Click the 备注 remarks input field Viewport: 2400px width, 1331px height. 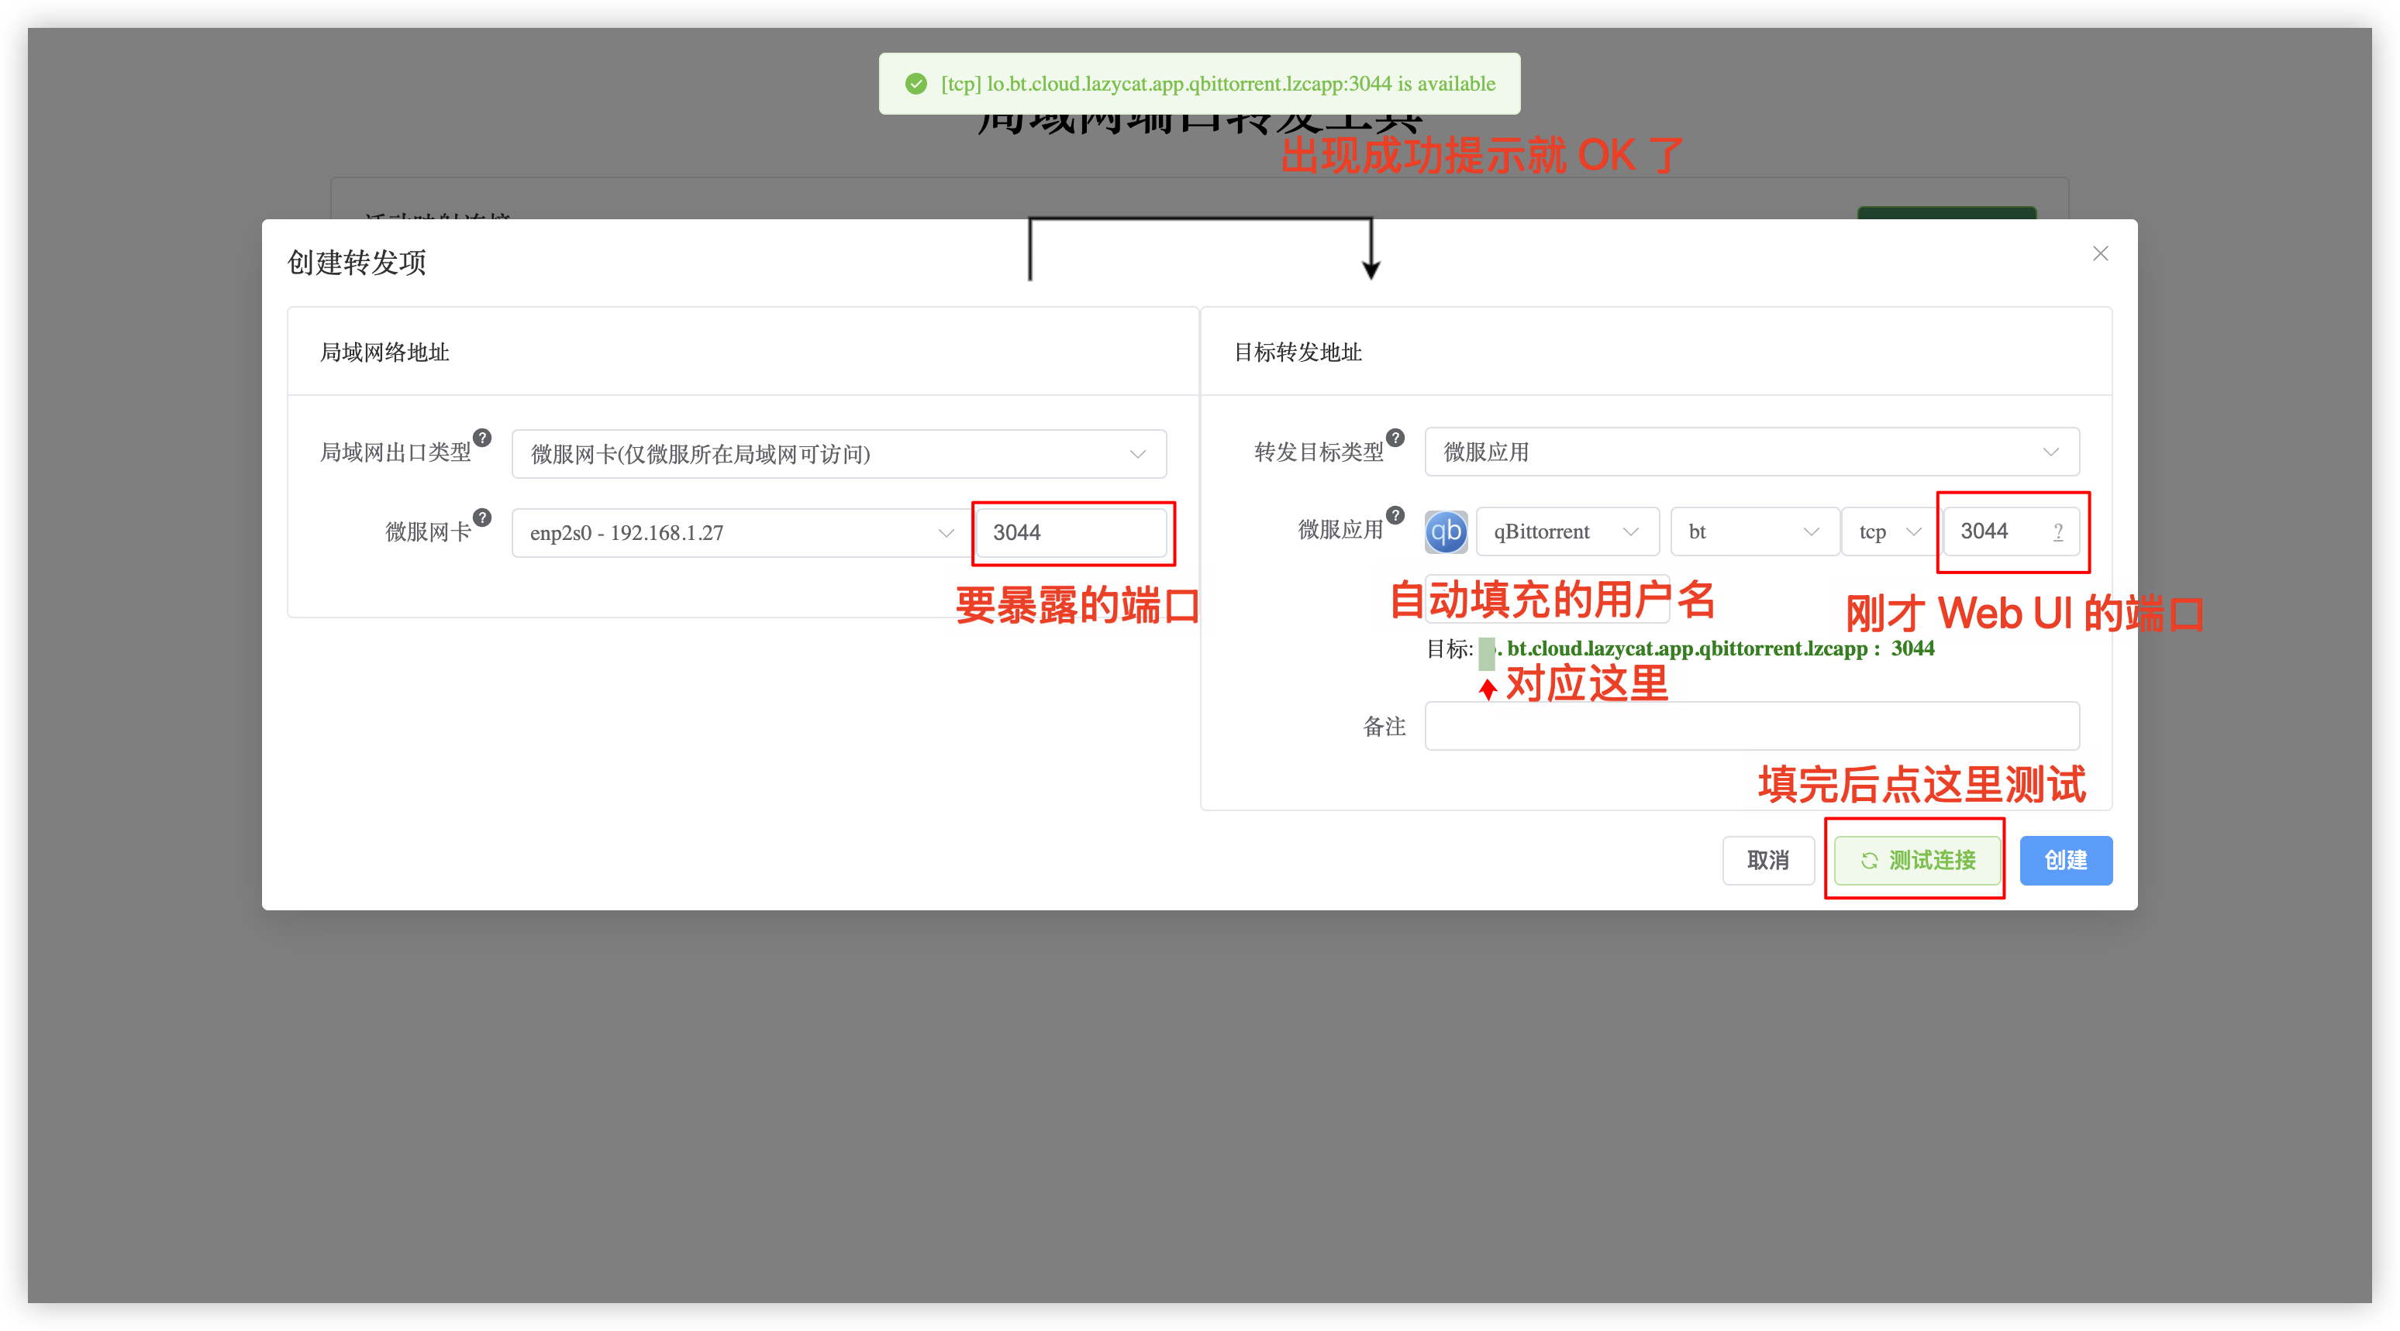pyautogui.click(x=1752, y=726)
